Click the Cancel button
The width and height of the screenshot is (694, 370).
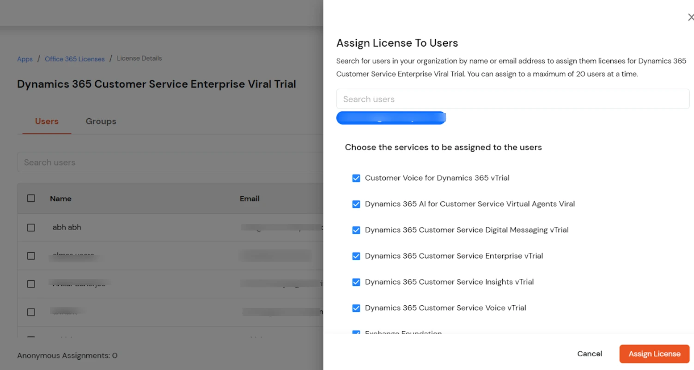(590, 353)
